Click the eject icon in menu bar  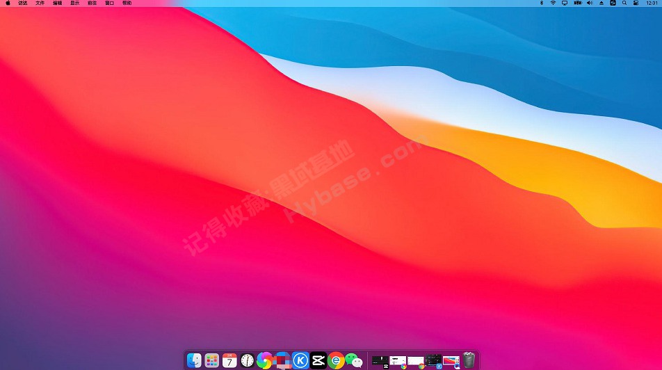[602, 3]
